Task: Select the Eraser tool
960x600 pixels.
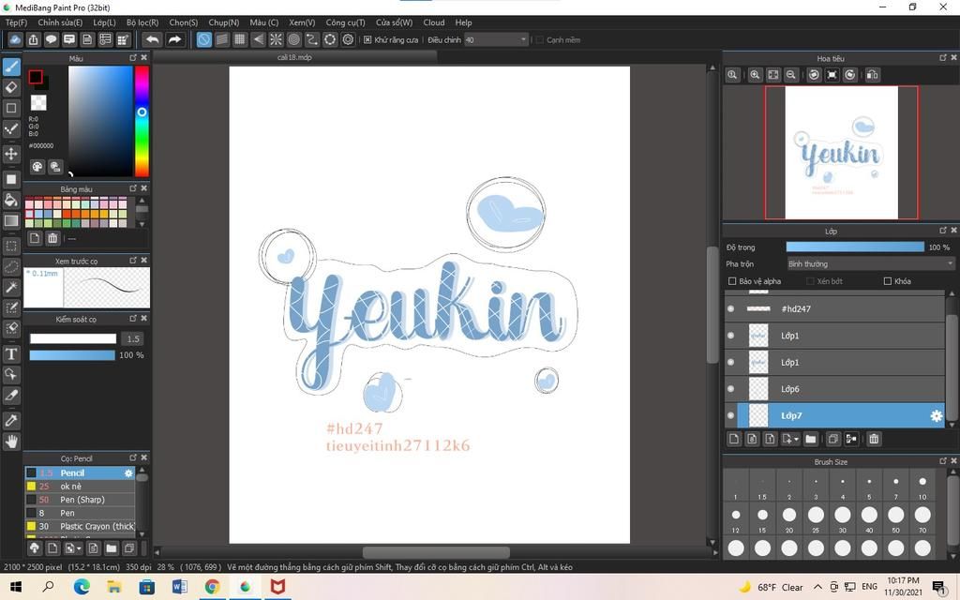Action: point(11,87)
